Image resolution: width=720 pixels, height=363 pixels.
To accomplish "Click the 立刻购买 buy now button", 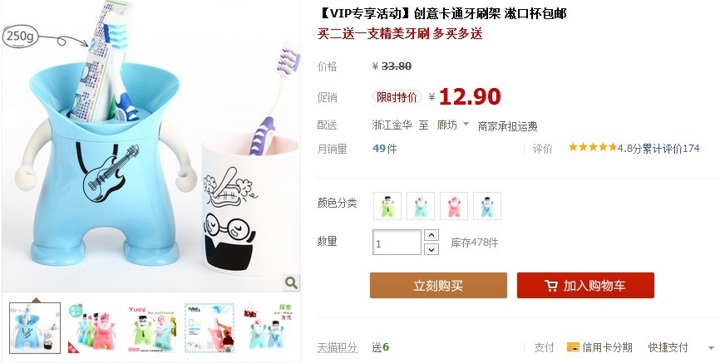I will pyautogui.click(x=438, y=286).
